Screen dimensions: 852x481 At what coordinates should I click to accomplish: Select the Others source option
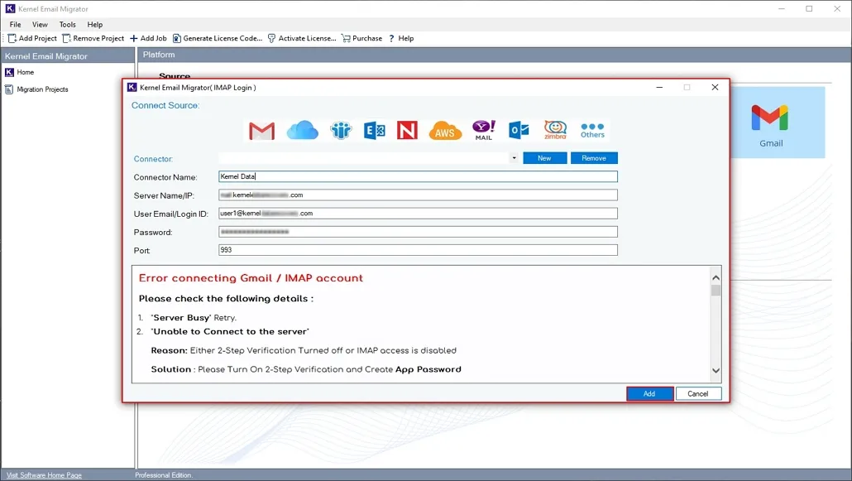point(592,129)
